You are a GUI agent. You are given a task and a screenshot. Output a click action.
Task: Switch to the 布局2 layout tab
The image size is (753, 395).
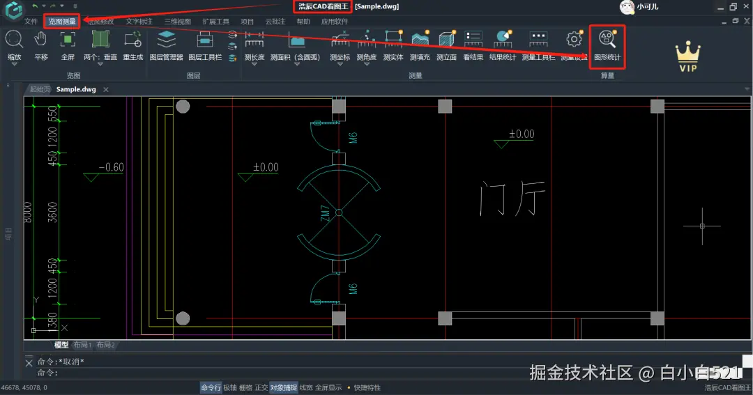[105, 345]
